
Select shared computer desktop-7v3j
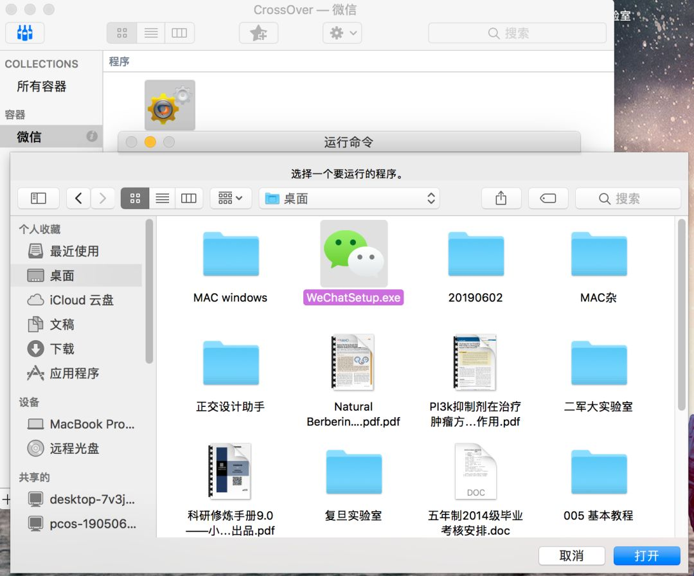point(76,500)
